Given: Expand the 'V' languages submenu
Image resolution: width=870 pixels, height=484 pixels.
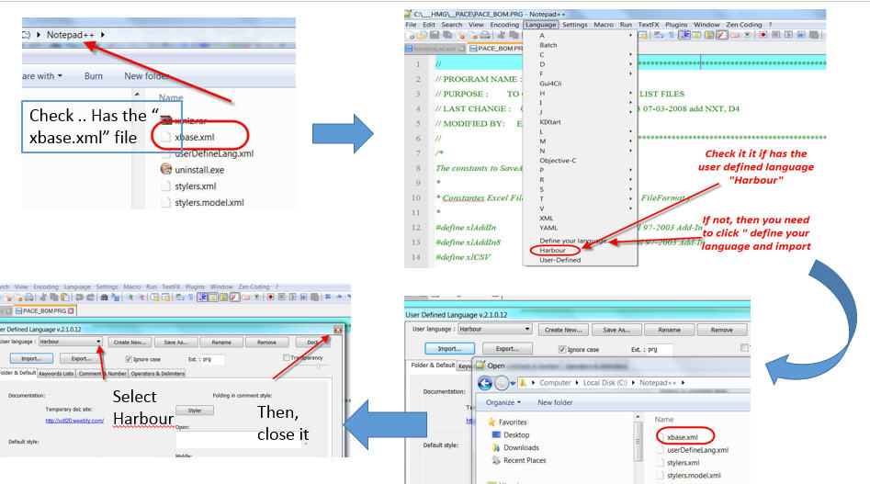Looking at the screenshot, I should coord(586,208).
